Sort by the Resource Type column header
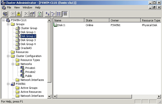This screenshot has height=104, width=162. pyautogui.click(x=151, y=20)
